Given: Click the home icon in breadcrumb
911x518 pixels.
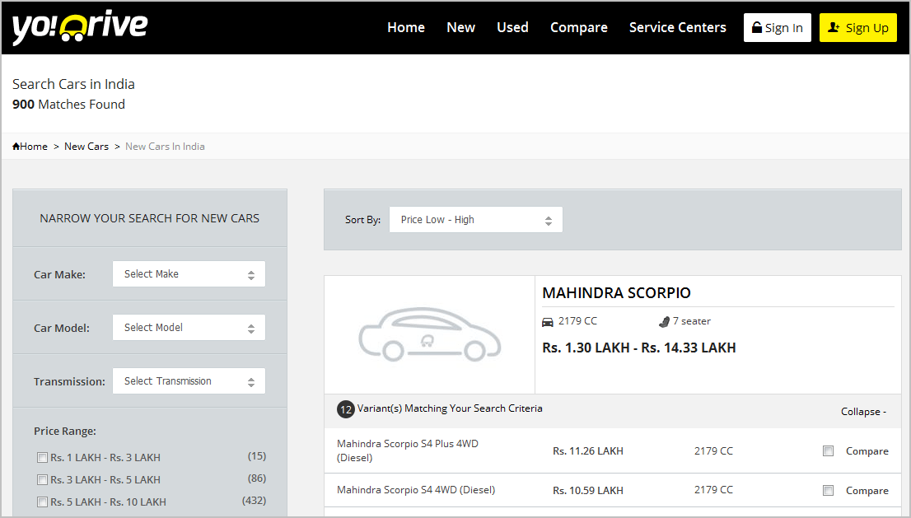Looking at the screenshot, I should (16, 147).
